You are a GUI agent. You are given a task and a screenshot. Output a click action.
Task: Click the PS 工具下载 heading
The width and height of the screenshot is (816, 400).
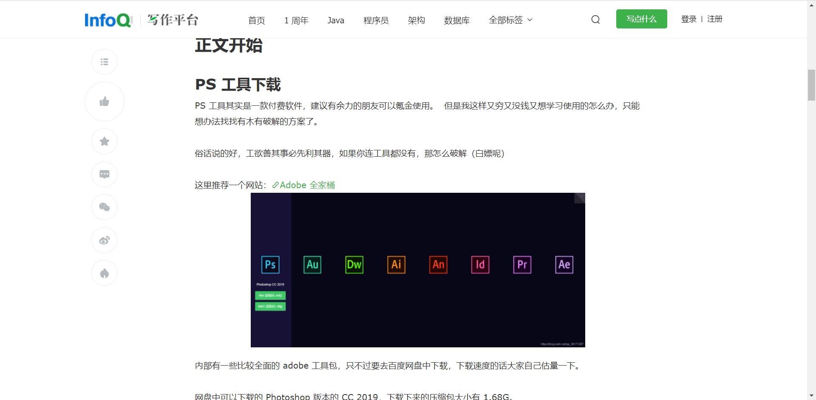click(238, 85)
